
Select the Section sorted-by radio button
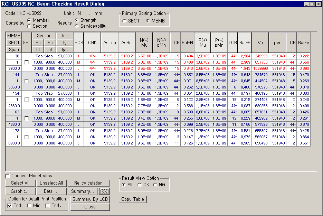tap(29, 26)
